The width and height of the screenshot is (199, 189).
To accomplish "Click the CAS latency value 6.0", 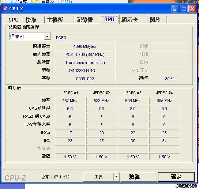I will pyautogui.click(x=70, y=109).
